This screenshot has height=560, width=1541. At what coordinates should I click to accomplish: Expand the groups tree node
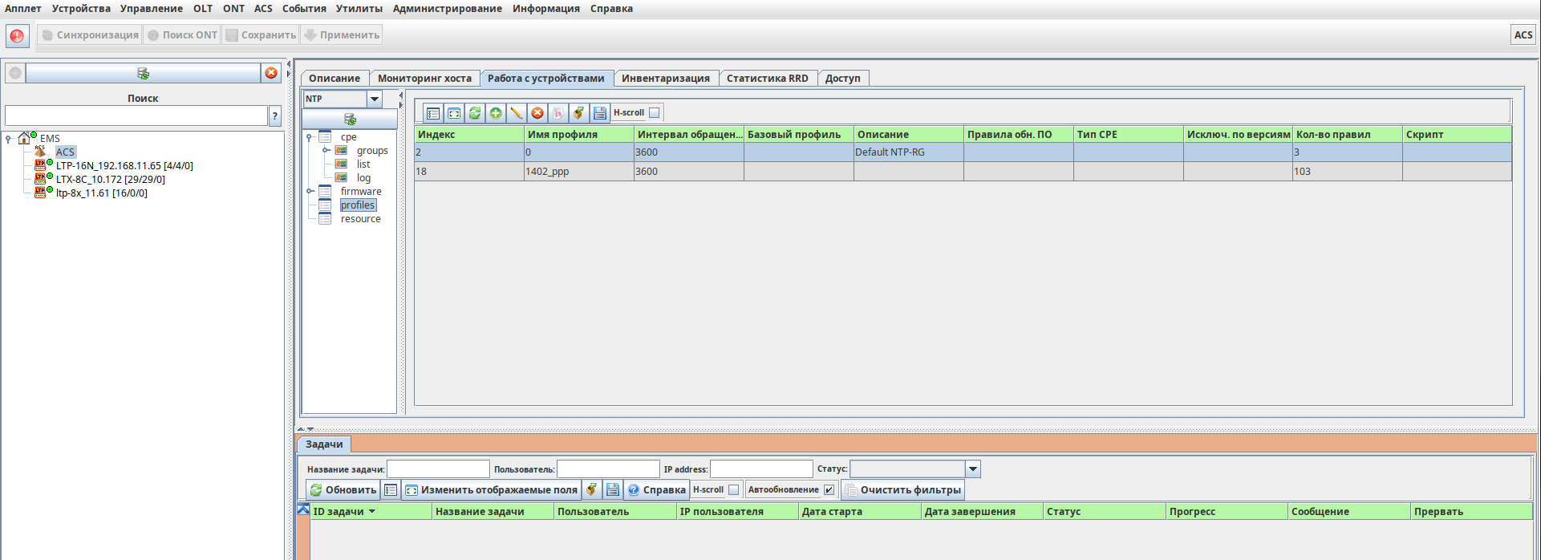coord(326,151)
